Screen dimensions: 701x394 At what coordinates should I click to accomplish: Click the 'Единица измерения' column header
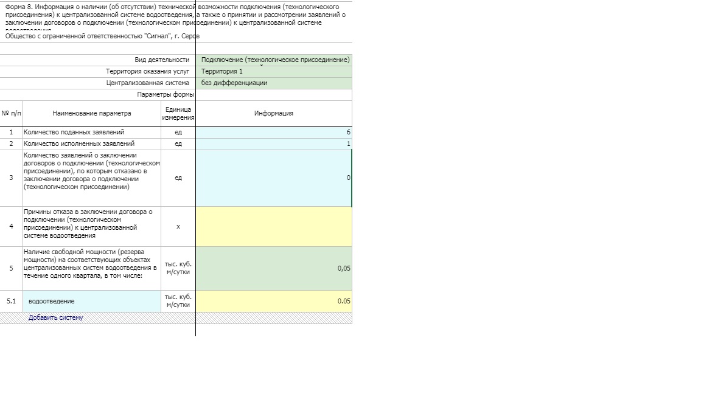click(x=178, y=114)
